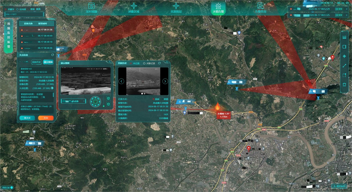352x192 pixels.
Task: Click the trash delete icon in right toolbar
Action: pyautogui.click(x=344, y=84)
